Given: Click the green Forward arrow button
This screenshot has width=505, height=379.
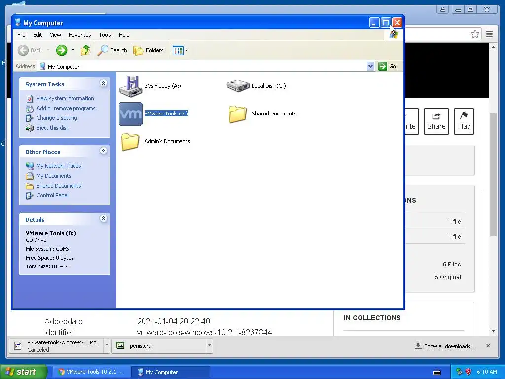Looking at the screenshot, I should click(62, 50).
